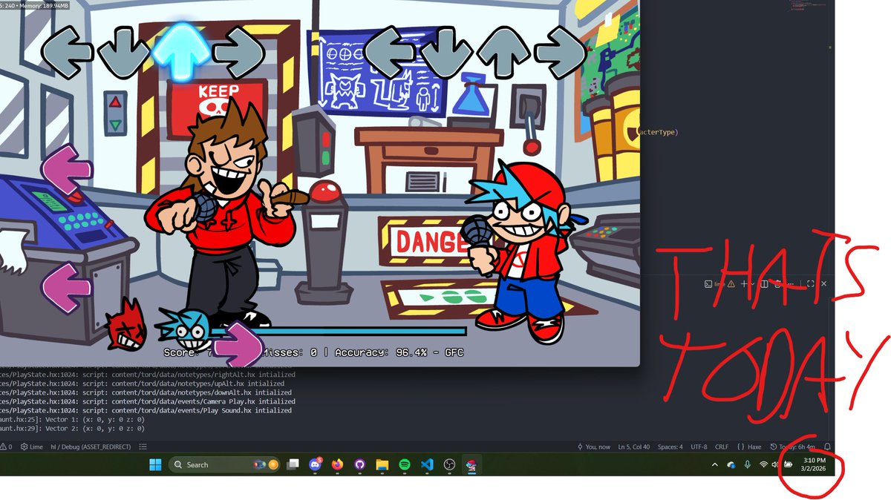Click the 'downAlt.hx intialized' log line
891x500 pixels.
[146, 392]
